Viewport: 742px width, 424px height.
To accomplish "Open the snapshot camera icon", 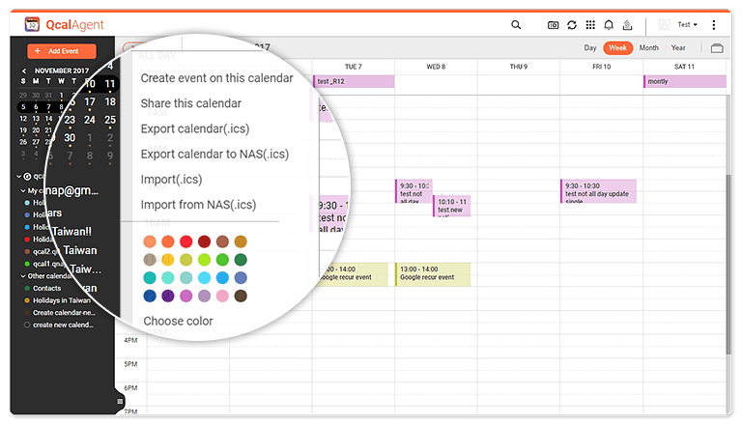I will [x=553, y=25].
